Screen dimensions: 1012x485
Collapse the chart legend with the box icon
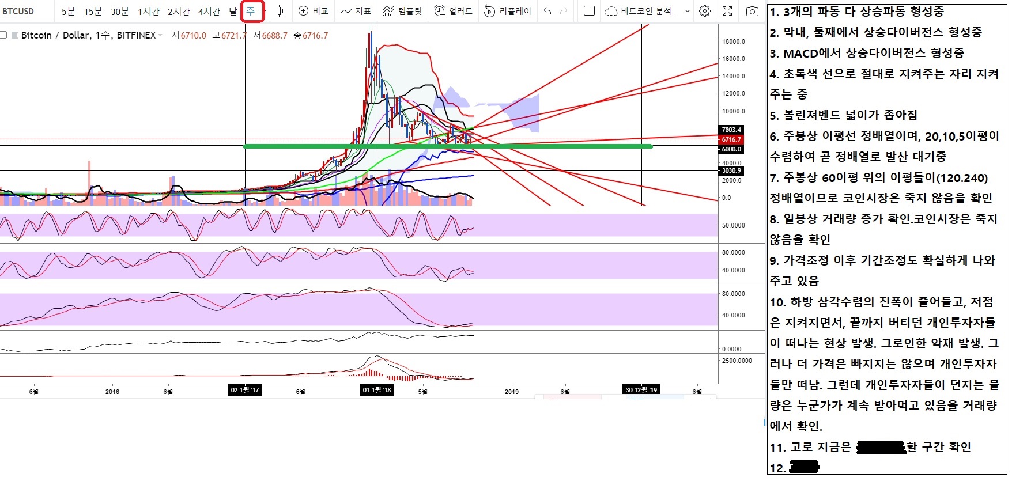coord(4,36)
